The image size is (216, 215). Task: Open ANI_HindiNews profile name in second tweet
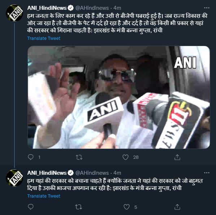click(47, 173)
